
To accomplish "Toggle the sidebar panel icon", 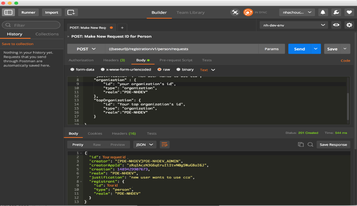I will pos(8,12).
